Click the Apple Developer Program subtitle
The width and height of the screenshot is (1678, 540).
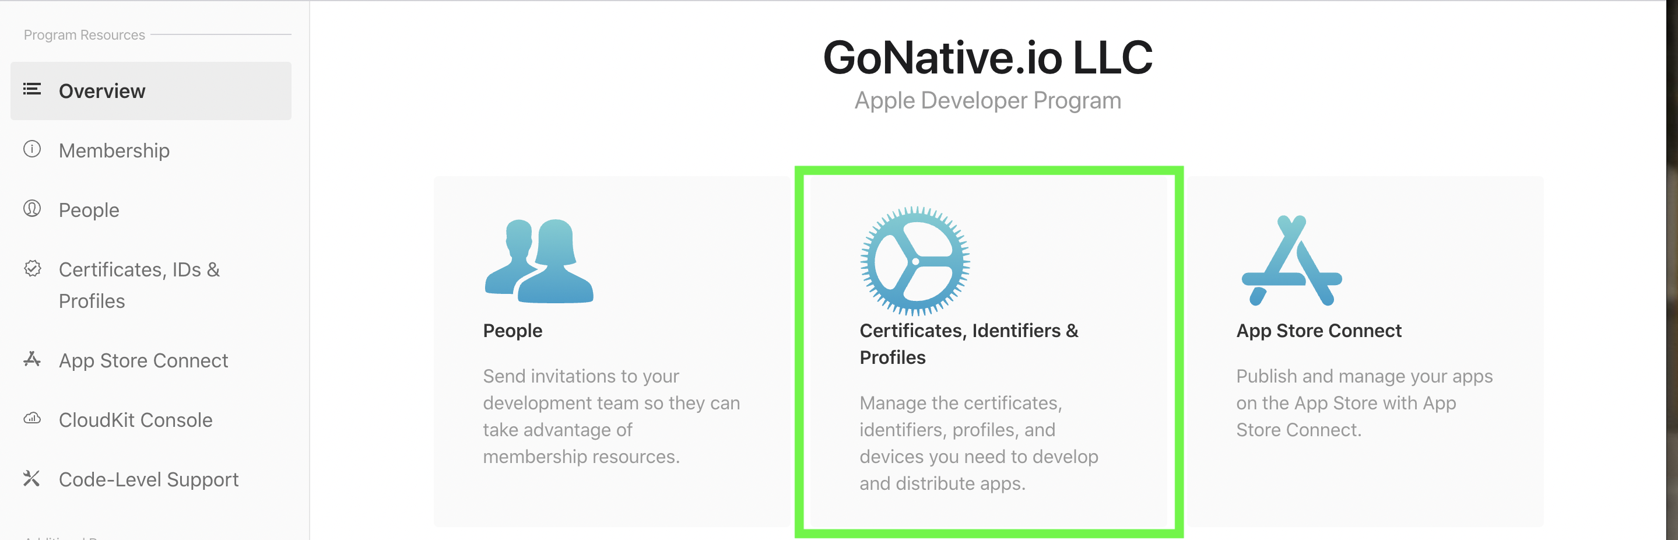point(988,100)
